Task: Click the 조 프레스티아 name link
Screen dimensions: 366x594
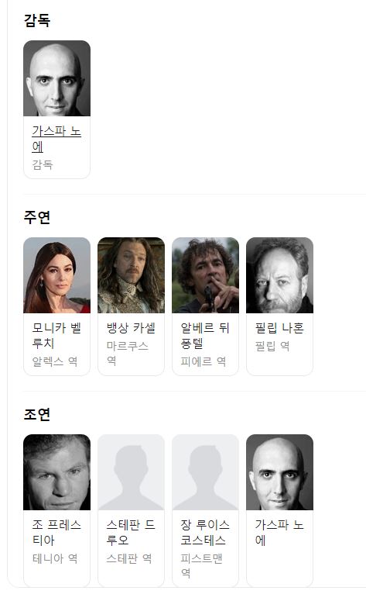Action: click(x=56, y=533)
